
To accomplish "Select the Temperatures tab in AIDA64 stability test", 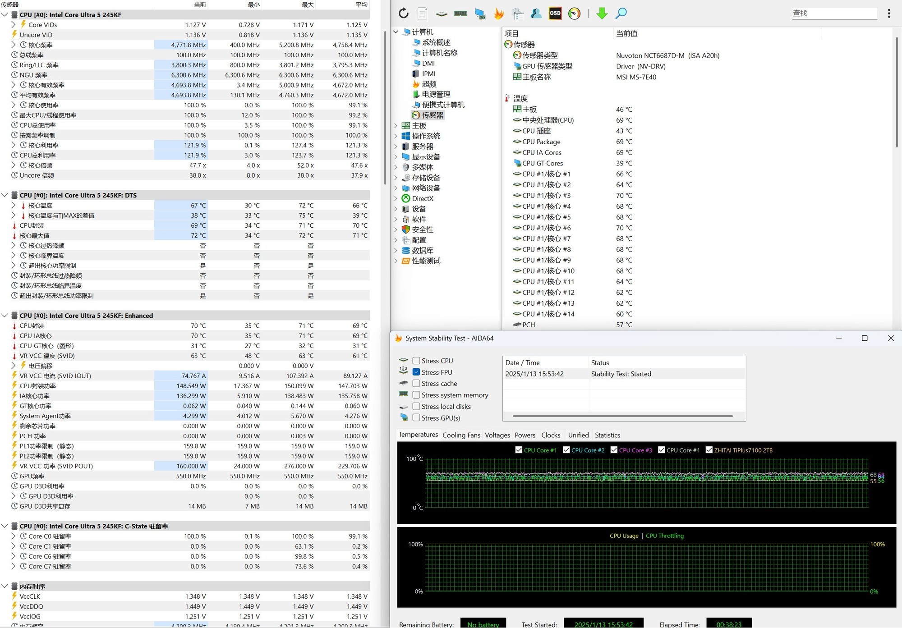I will pos(418,434).
